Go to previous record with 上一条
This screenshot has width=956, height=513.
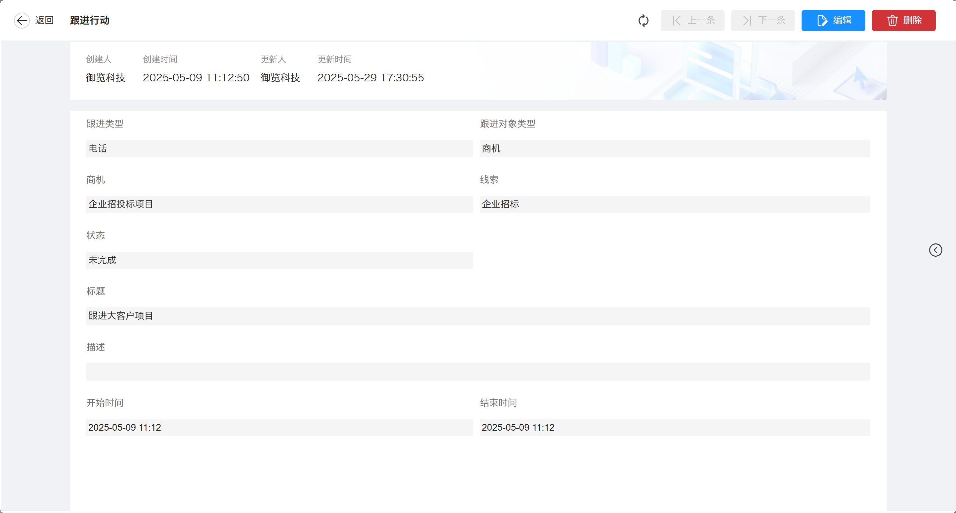[692, 20]
